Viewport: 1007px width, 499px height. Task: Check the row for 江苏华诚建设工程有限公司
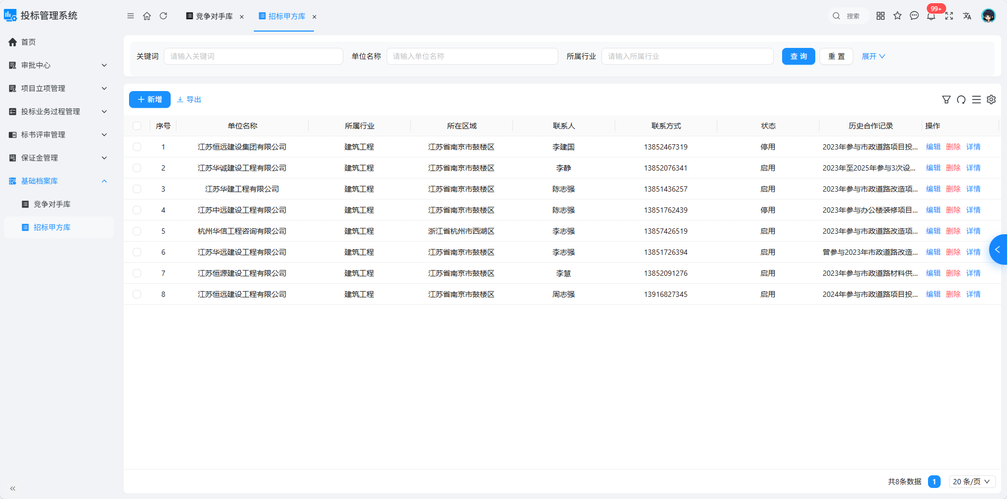tap(137, 168)
